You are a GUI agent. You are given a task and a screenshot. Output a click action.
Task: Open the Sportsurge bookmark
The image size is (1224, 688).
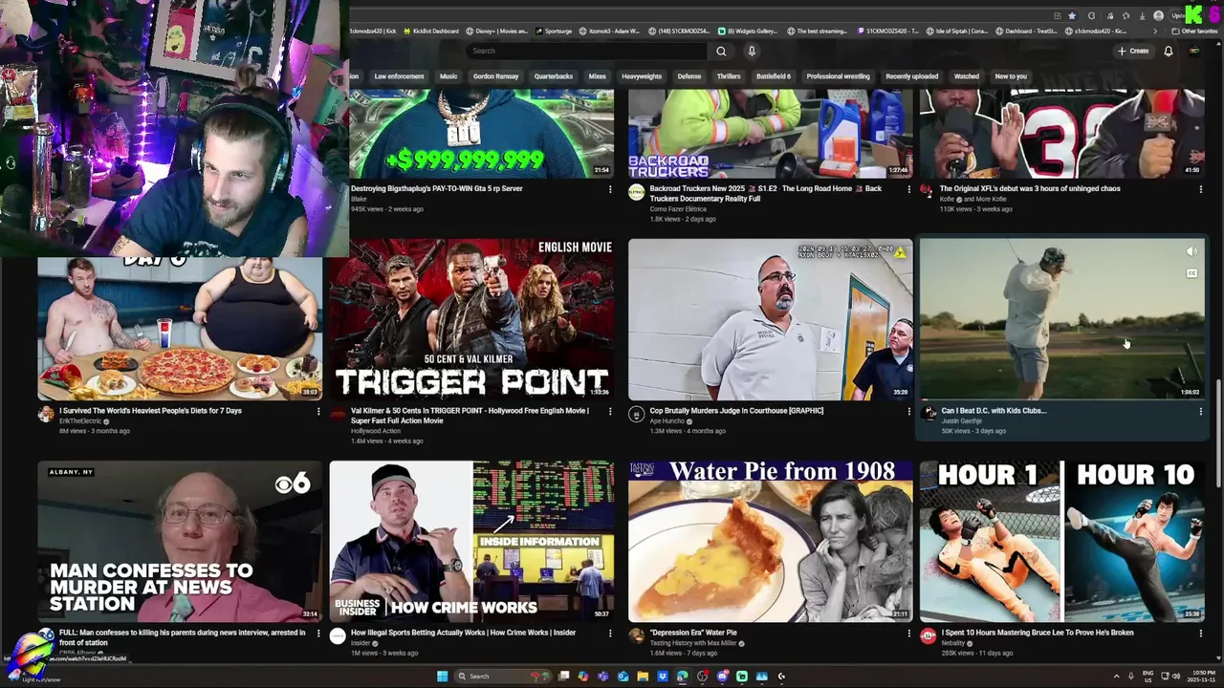click(x=552, y=31)
